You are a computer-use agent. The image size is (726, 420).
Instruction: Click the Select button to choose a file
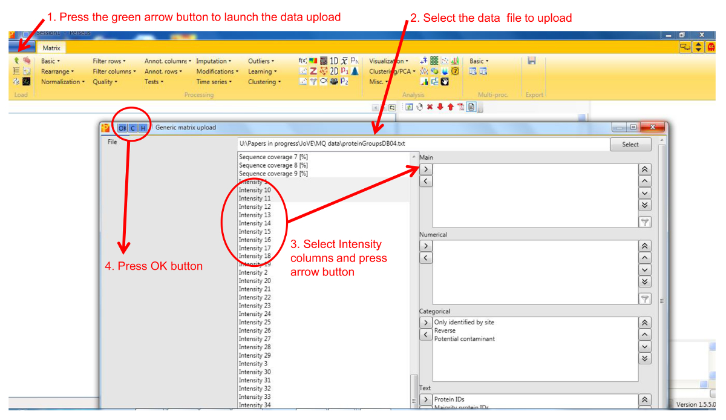(630, 145)
